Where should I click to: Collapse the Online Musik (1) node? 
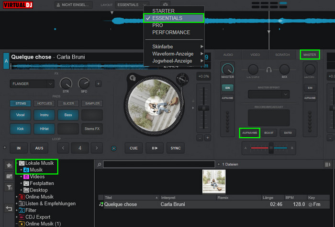17,224
